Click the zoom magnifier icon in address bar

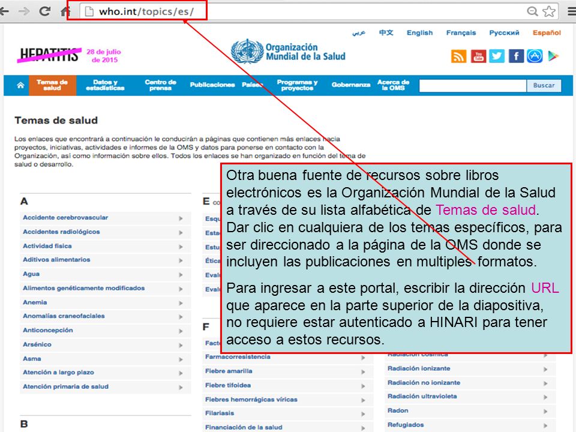532,11
